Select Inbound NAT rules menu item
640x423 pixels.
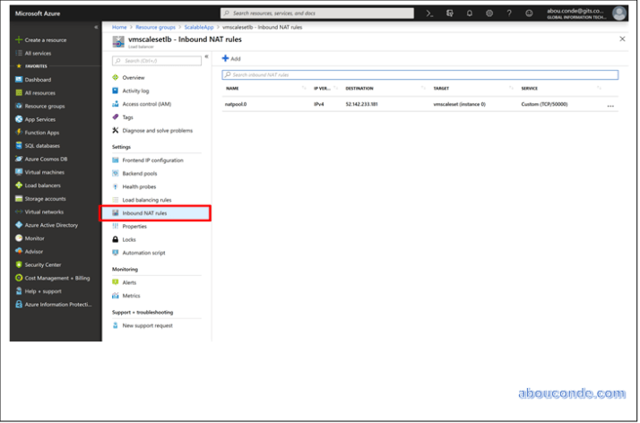tap(144, 213)
